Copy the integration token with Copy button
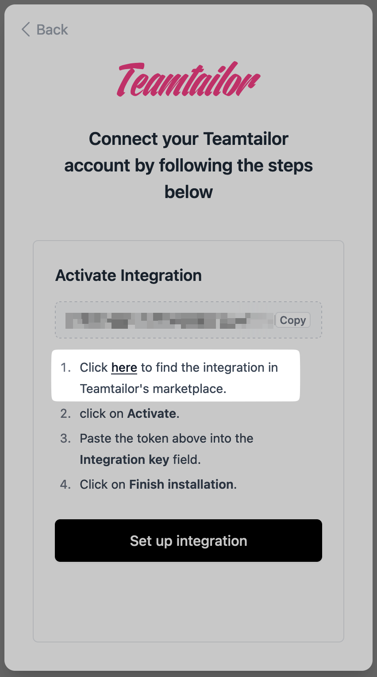The height and width of the screenshot is (677, 377). [292, 320]
